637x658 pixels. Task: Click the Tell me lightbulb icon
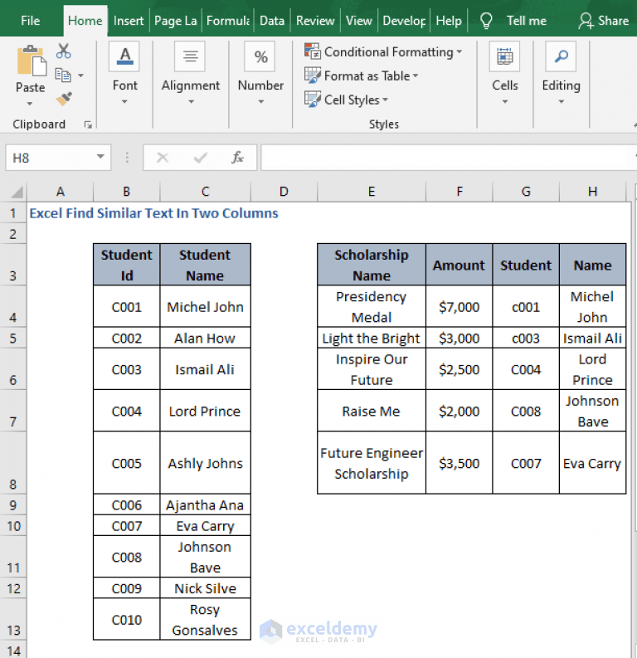(x=486, y=21)
